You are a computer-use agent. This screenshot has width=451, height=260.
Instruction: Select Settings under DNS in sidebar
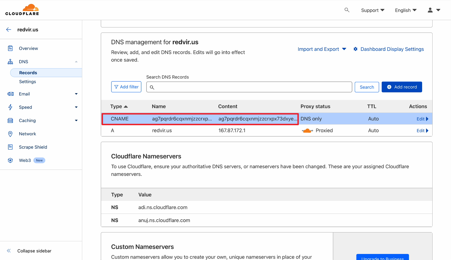coord(28,82)
